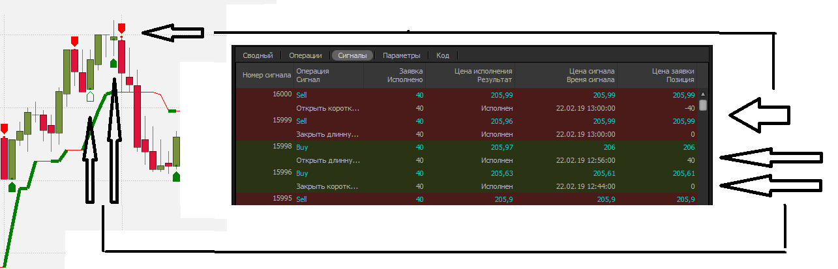Click the filled green buy marker near chart top

click(113, 63)
